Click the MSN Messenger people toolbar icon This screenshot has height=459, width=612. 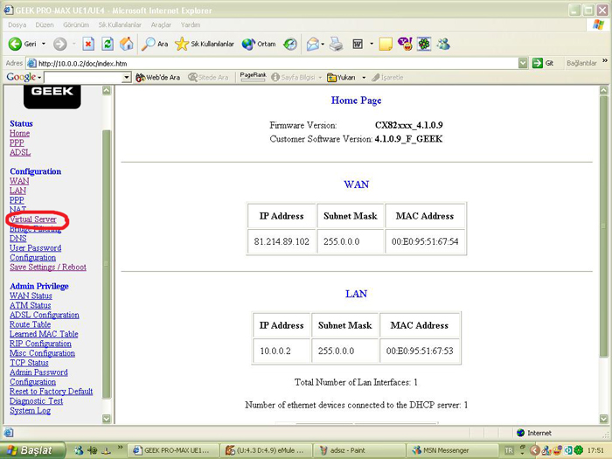(x=443, y=44)
